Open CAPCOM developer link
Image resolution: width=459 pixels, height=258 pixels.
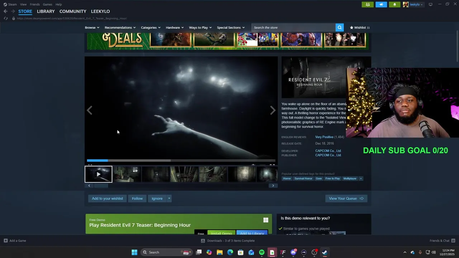pos(328,151)
